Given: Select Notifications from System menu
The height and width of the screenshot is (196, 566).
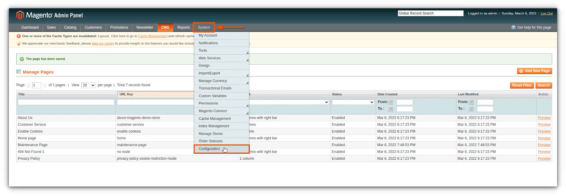Looking at the screenshot, I should pyautogui.click(x=221, y=43).
